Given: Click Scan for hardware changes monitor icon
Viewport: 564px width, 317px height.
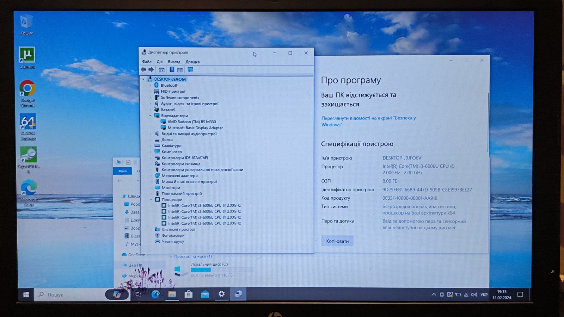Looking at the screenshot, I should (190, 70).
